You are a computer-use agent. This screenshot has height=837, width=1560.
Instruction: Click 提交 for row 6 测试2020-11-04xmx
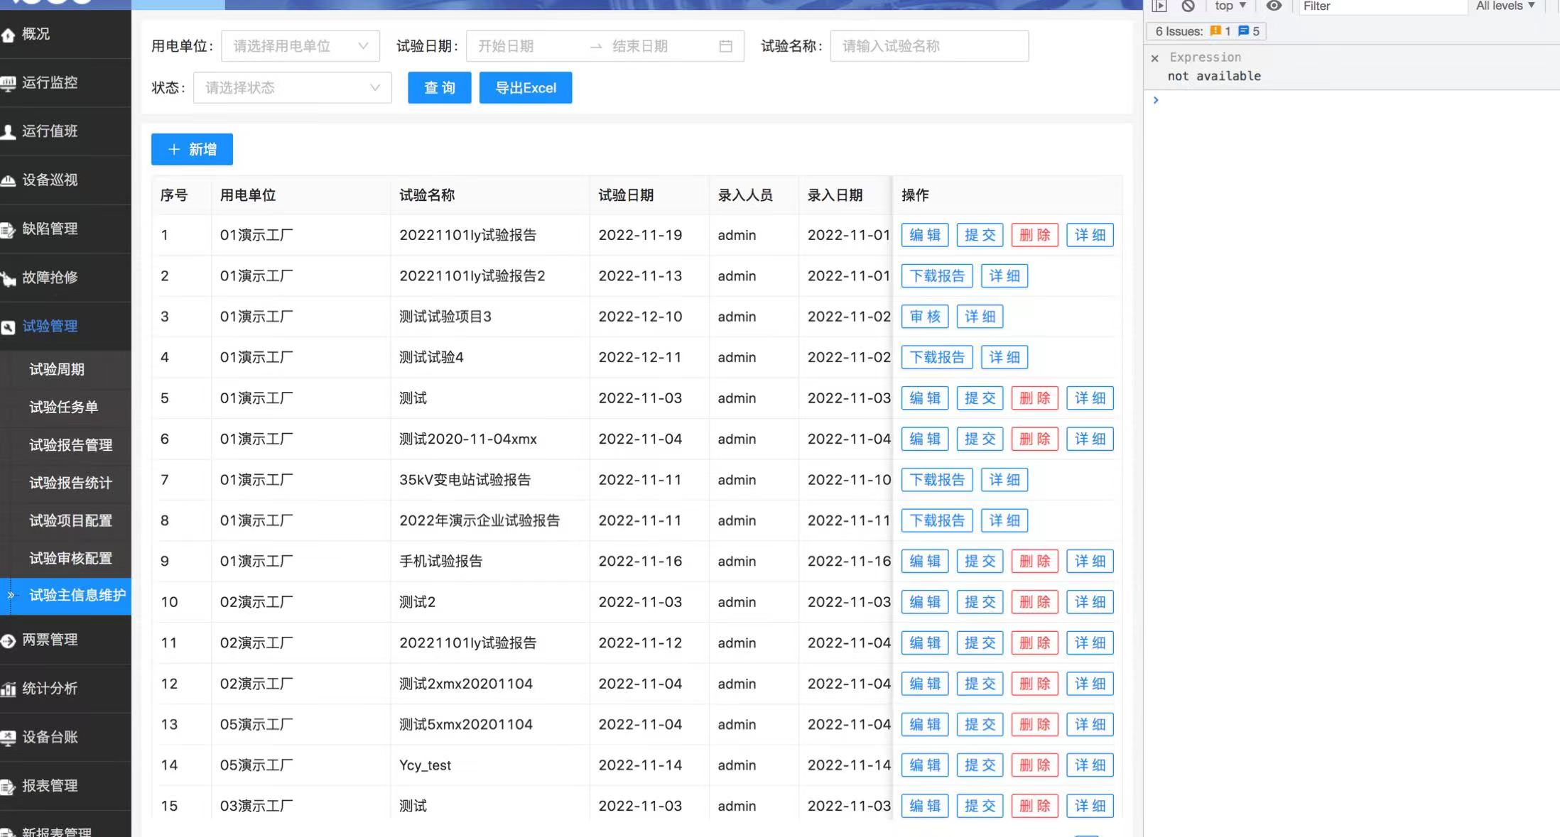click(x=980, y=439)
